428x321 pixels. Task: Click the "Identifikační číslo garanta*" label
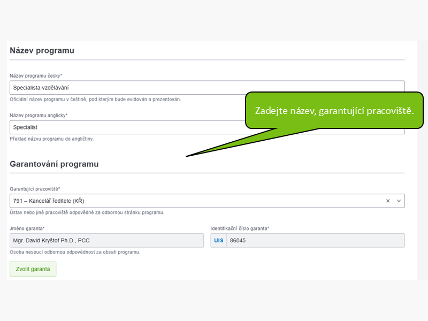[240, 228]
